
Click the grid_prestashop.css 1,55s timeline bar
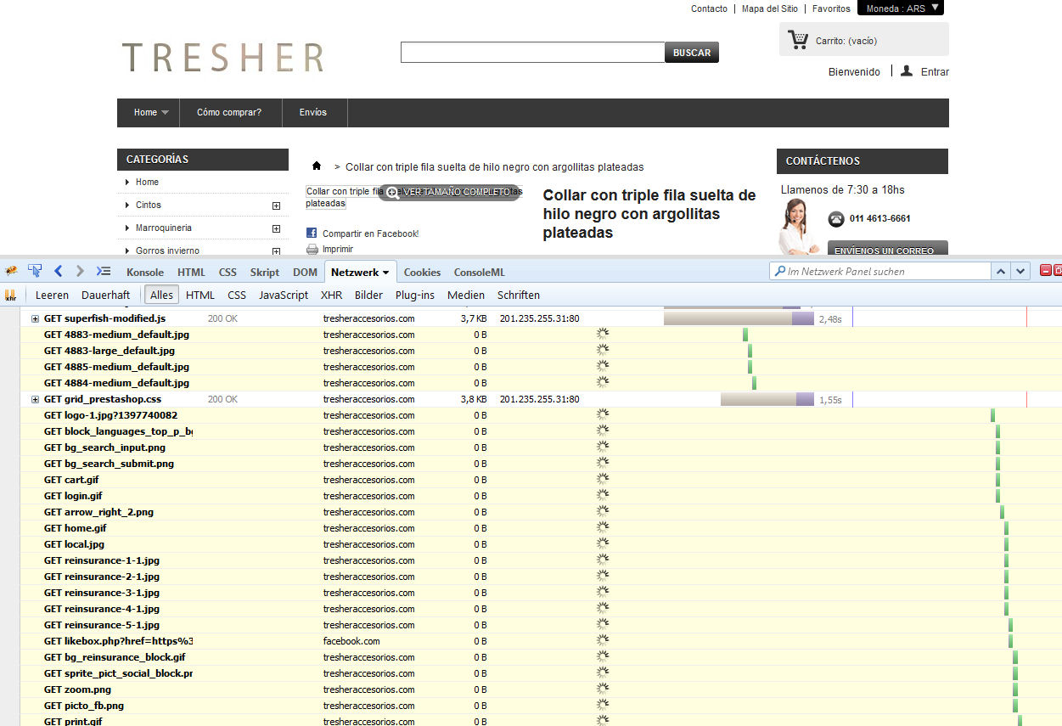(767, 399)
